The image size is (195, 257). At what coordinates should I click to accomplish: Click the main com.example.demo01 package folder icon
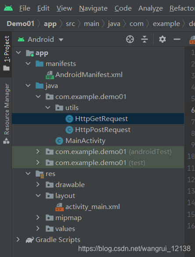pos(49,97)
